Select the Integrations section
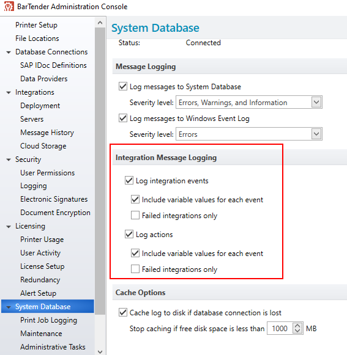Viewport: 347px width, 355px height. pos(35,92)
